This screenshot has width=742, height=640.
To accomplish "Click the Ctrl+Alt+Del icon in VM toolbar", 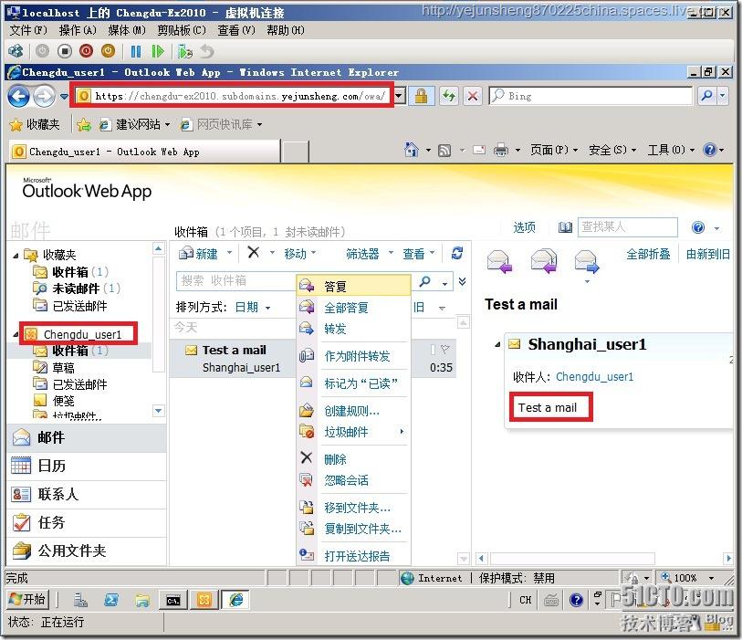I will coord(16,50).
